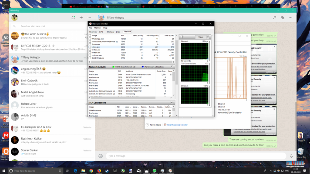Switch to Firefox on the taskbar

(x=99, y=171)
